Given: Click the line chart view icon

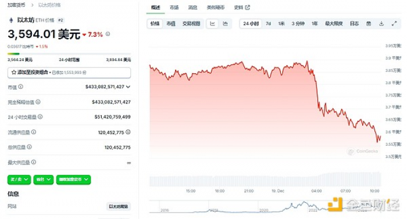Looking at the screenshot, I should [212, 24].
